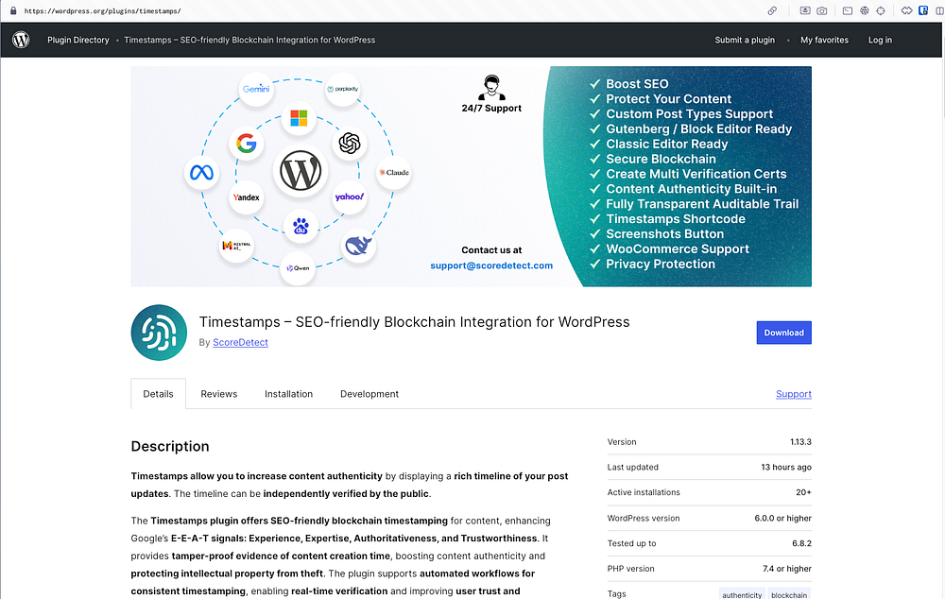Select the Details tab

pyautogui.click(x=159, y=394)
